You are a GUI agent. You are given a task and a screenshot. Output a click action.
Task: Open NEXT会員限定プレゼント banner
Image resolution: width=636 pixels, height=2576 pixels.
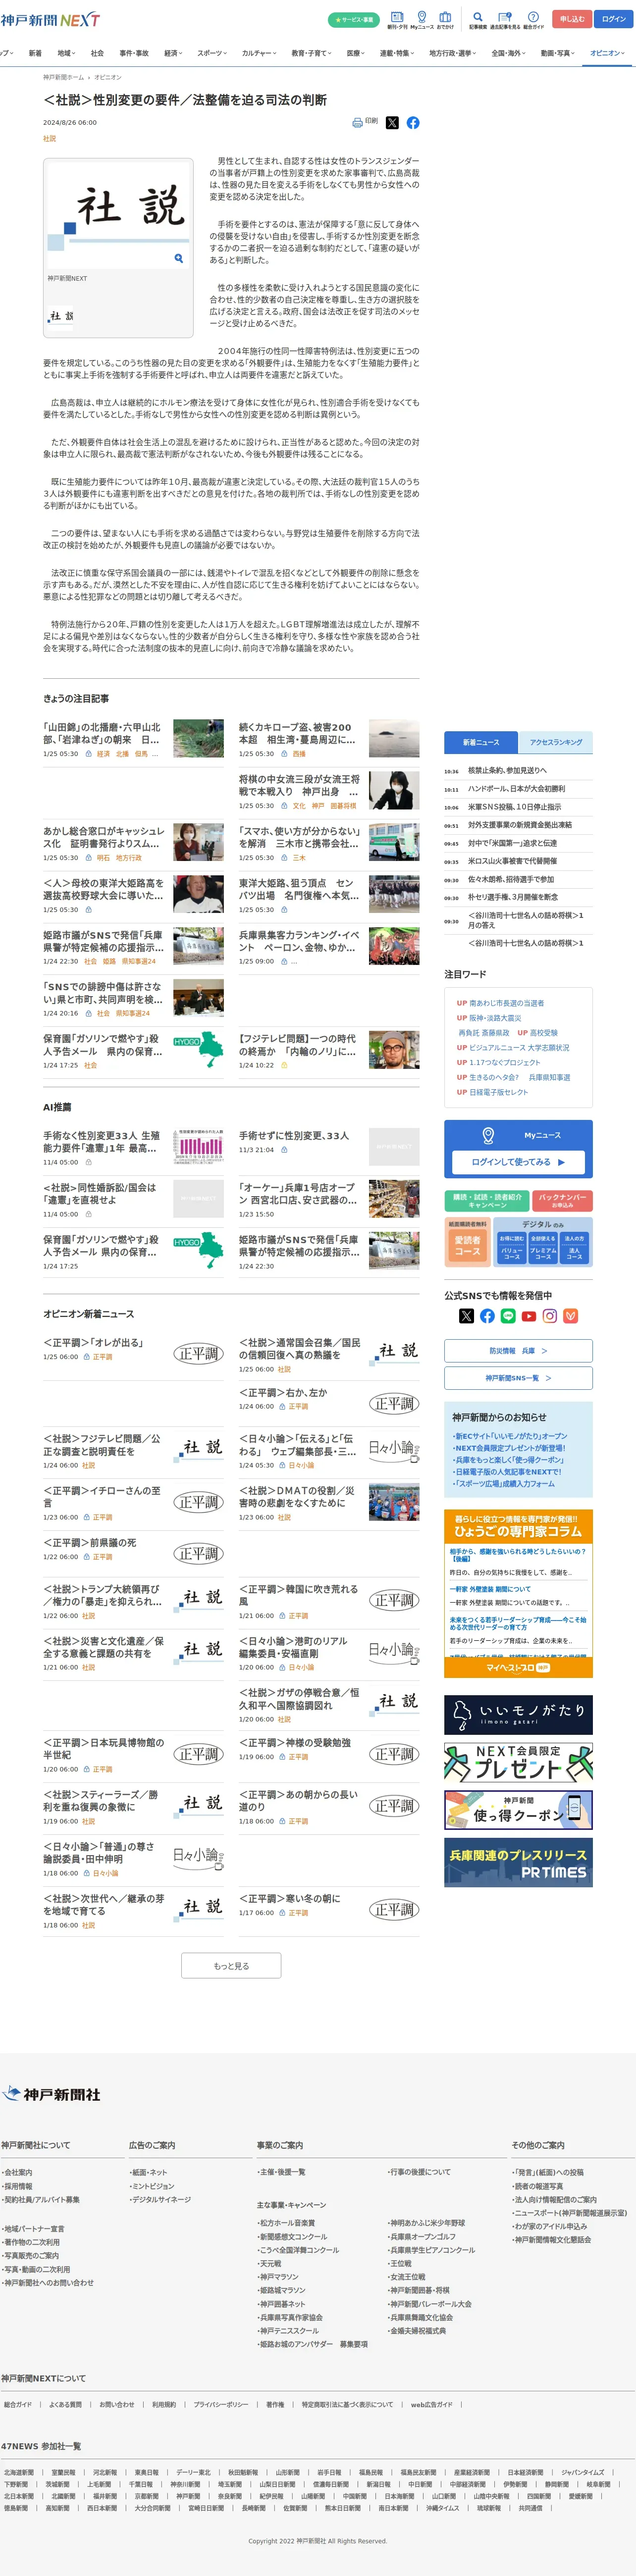tap(518, 1762)
